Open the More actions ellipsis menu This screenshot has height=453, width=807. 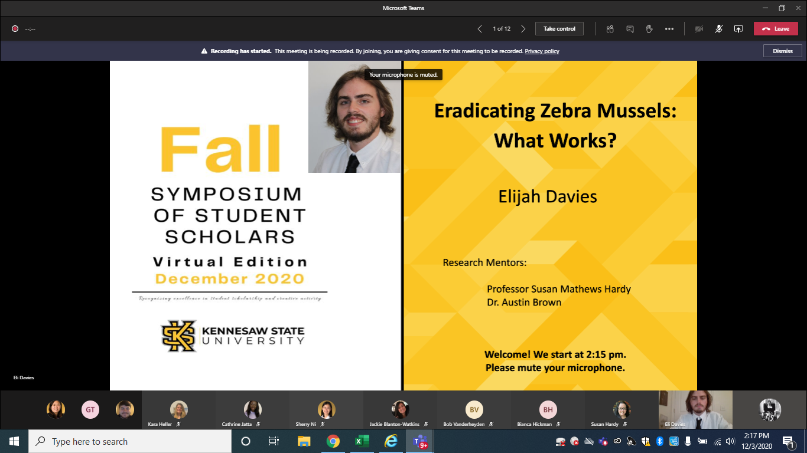click(669, 29)
